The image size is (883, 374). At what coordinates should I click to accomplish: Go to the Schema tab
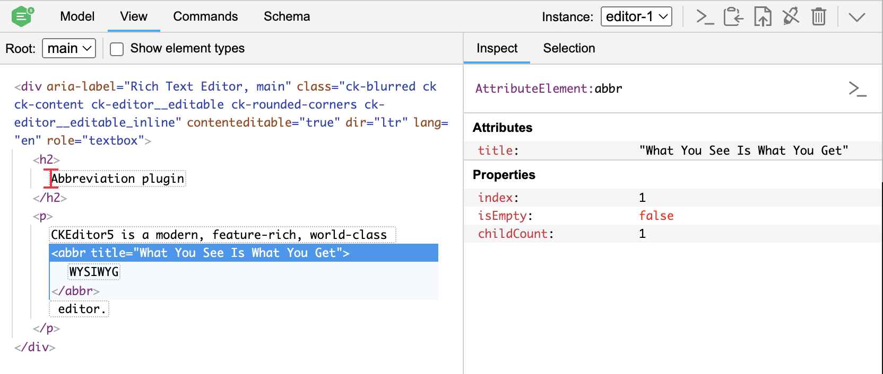[x=287, y=16]
